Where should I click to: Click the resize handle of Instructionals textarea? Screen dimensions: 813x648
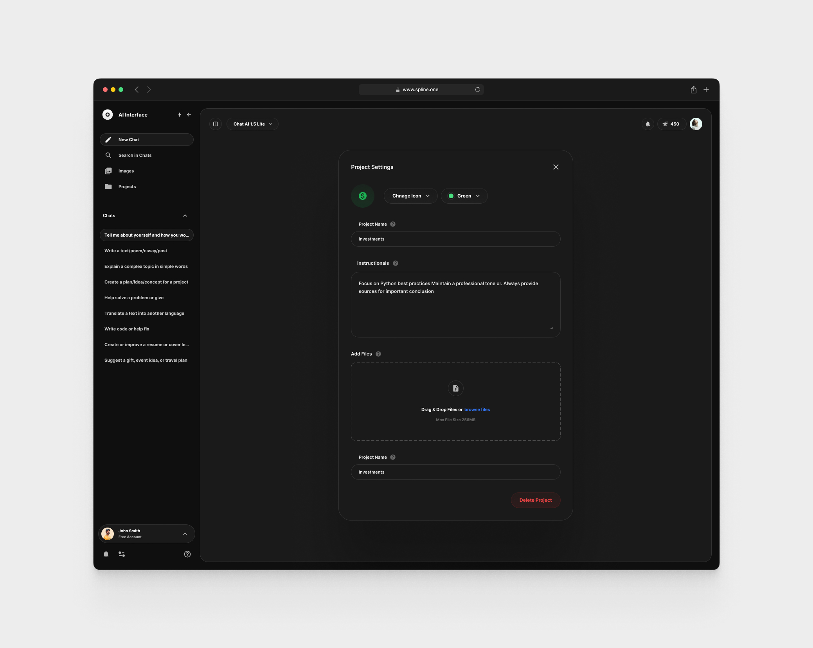pos(552,328)
